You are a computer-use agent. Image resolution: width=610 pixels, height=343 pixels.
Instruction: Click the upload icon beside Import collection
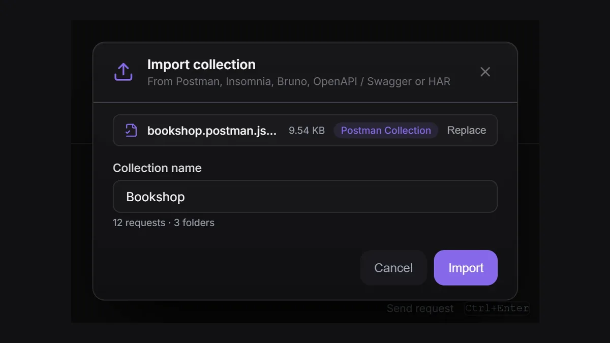pos(123,72)
